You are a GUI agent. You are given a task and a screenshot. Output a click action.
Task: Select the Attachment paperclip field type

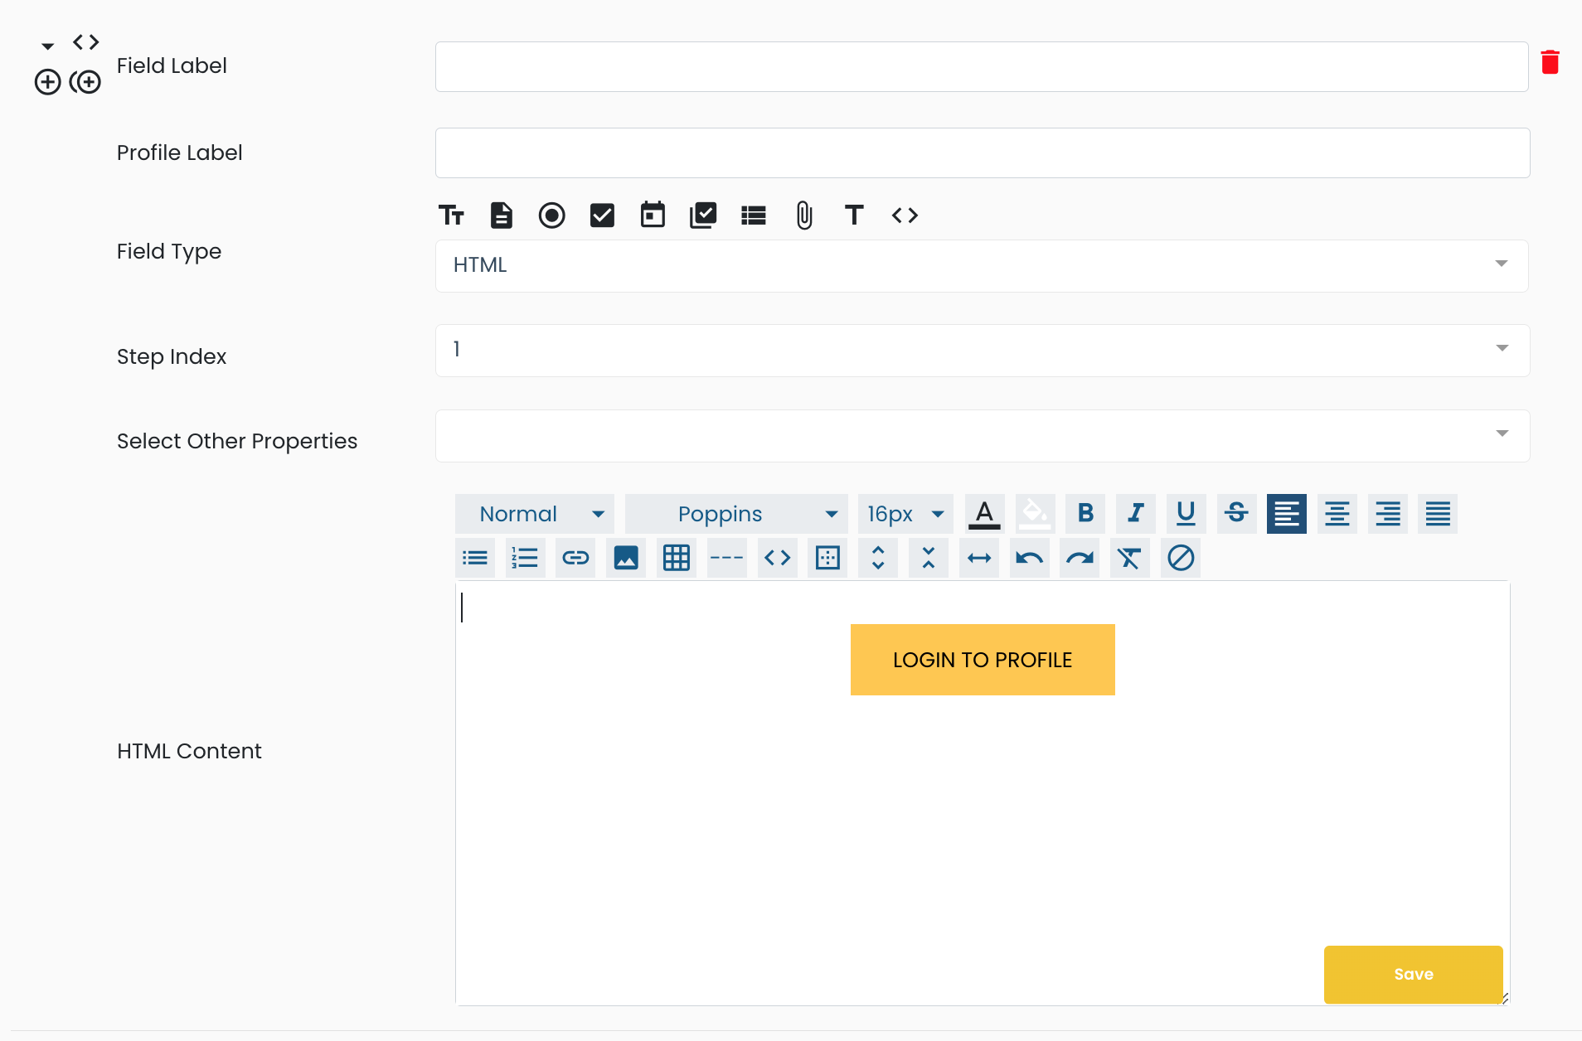[804, 215]
